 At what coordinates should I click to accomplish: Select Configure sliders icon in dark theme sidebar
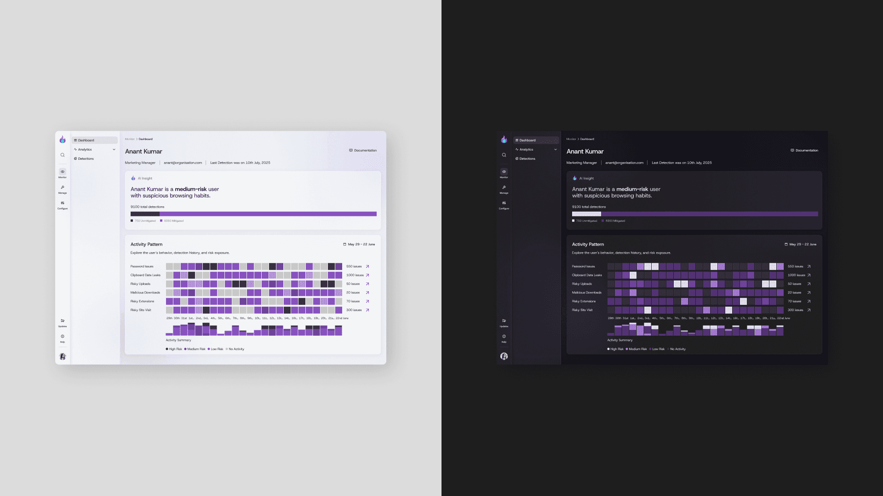click(x=504, y=203)
